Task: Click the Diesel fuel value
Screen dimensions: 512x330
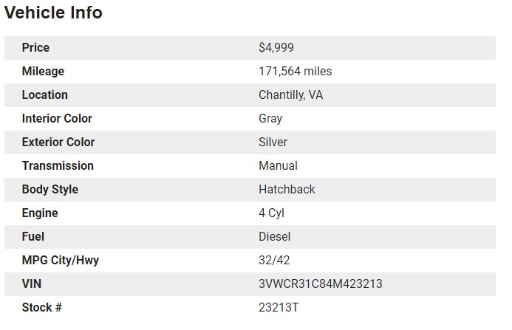Action: 274,237
